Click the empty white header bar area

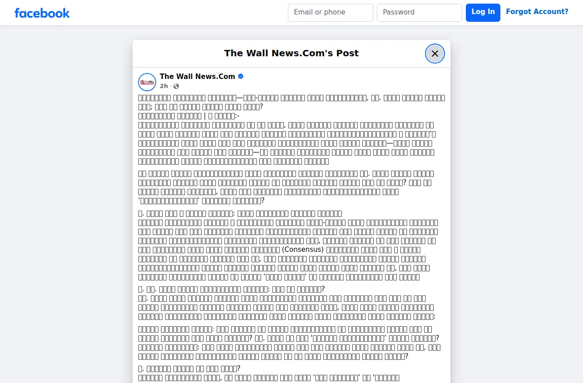pos(177,13)
